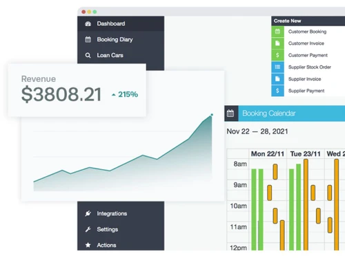Image resolution: width=345 pixels, height=258 pixels.
Task: Click the Revenue card label
Action: (x=39, y=79)
